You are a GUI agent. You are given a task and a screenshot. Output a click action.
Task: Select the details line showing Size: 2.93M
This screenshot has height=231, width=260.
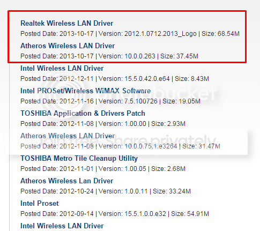click(x=103, y=124)
